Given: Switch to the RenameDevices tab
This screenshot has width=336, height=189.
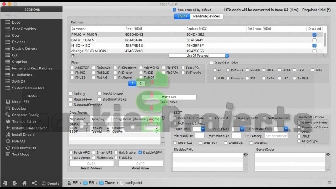Looking at the screenshot, I should click(207, 16).
